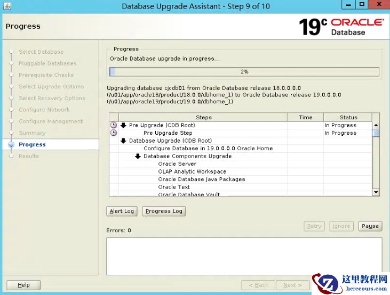The width and height of the screenshot is (390, 295).
Task: Click the Status column header
Action: tap(348, 117)
